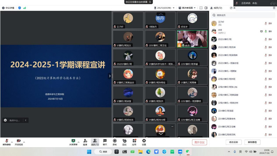Open the 演讲者视图 view dropdown
This screenshot has width=277, height=156.
coord(187,8)
